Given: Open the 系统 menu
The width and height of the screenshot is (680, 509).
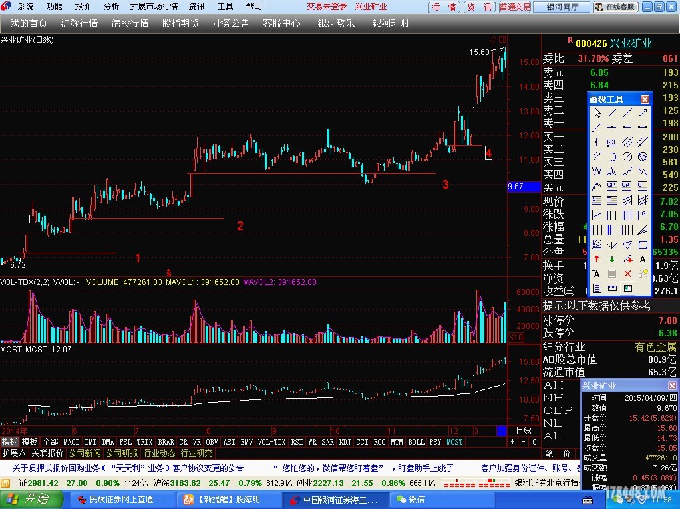Looking at the screenshot, I should point(25,7).
